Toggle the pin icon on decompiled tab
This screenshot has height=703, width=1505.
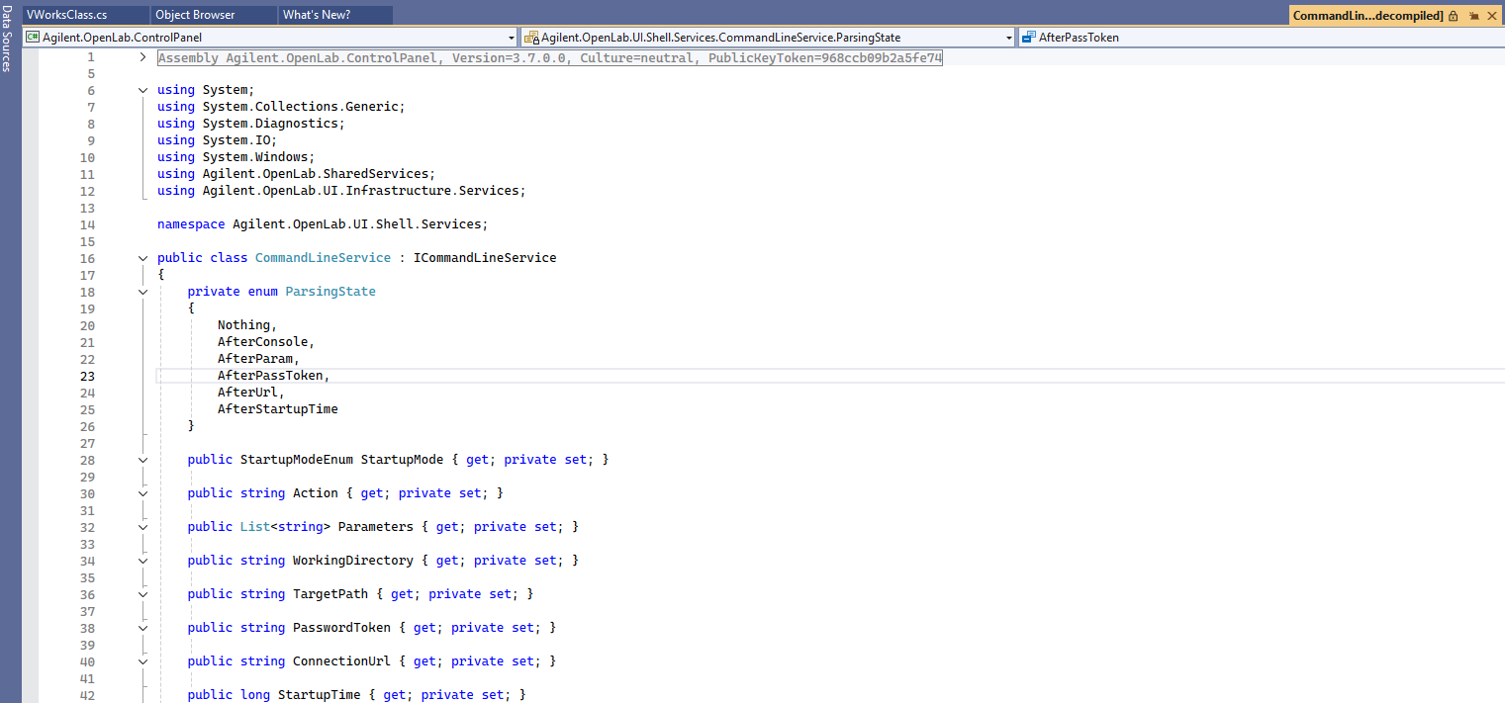[1473, 16]
